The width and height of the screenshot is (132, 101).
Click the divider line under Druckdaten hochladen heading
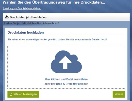point(66,35)
